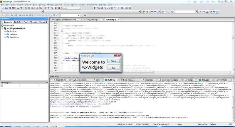Open the third-row toolbar combo box dropdown
The image size is (235, 127).
click(79, 15)
